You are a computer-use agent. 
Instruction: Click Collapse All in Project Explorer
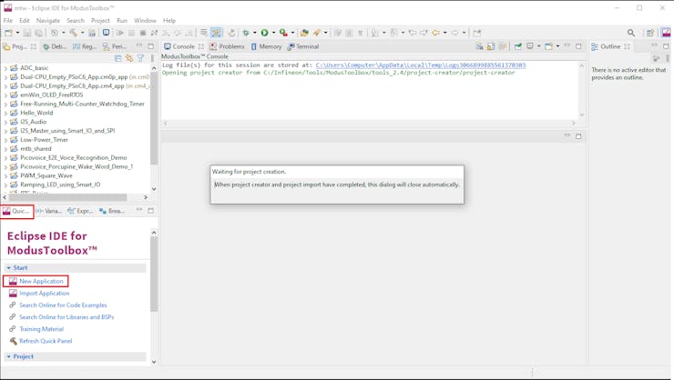(118, 58)
